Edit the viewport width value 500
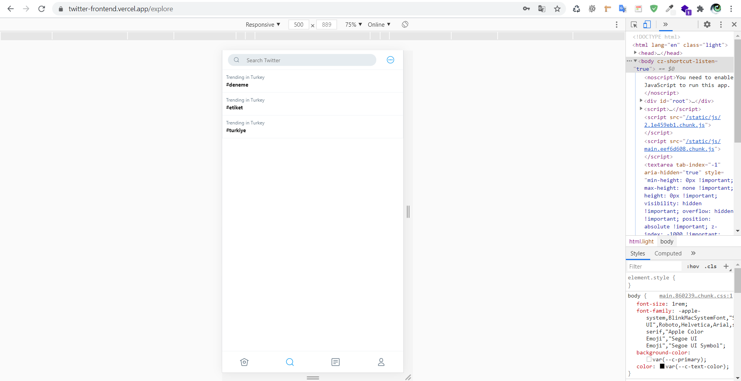The width and height of the screenshot is (741, 381). click(299, 24)
